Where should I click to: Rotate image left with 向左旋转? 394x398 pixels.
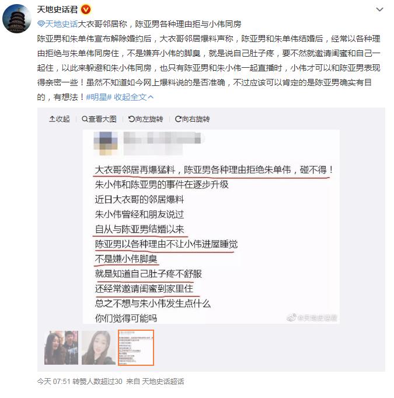click(145, 119)
